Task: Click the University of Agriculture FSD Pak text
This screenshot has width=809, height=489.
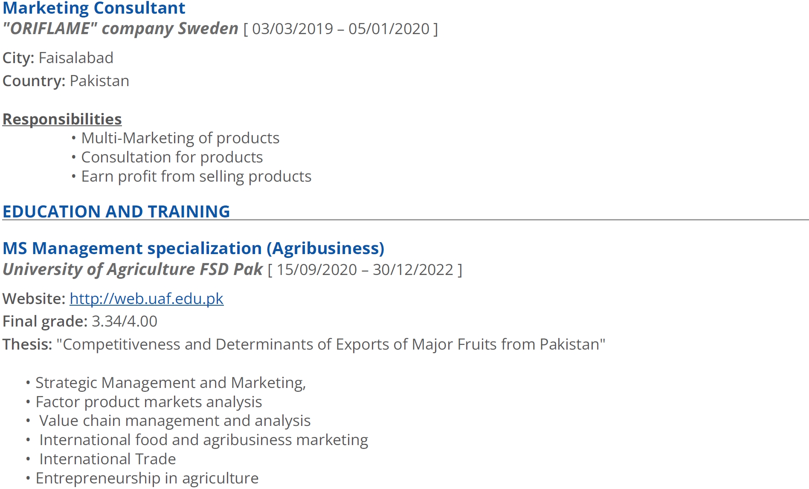Action: pyautogui.click(x=133, y=270)
